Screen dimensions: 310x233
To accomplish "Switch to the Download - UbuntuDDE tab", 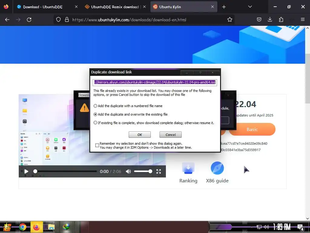I will [43, 7].
